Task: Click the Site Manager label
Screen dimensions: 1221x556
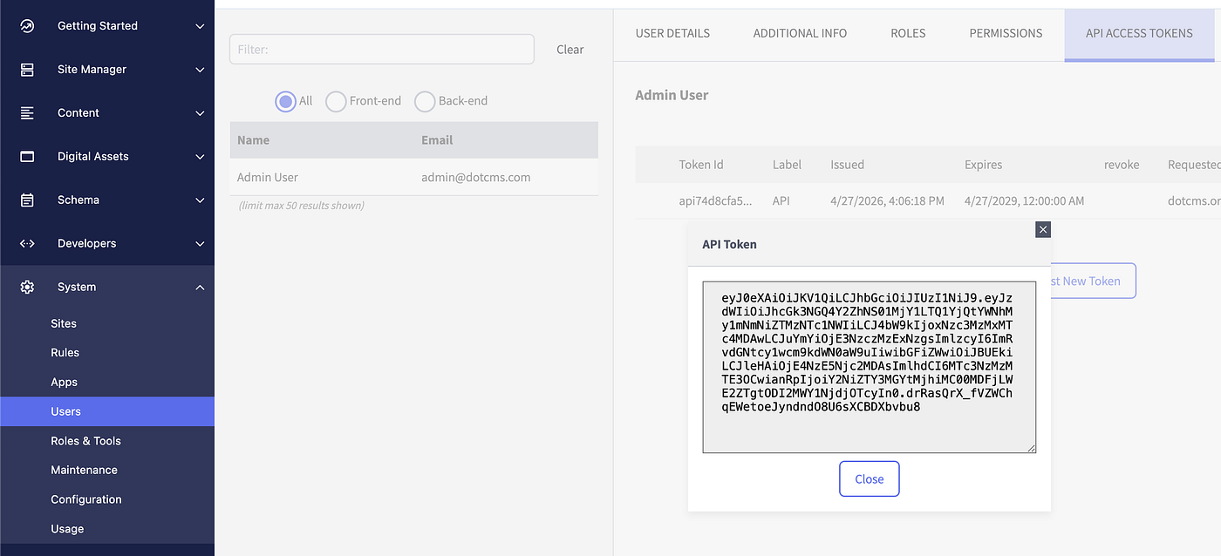Action: [92, 70]
